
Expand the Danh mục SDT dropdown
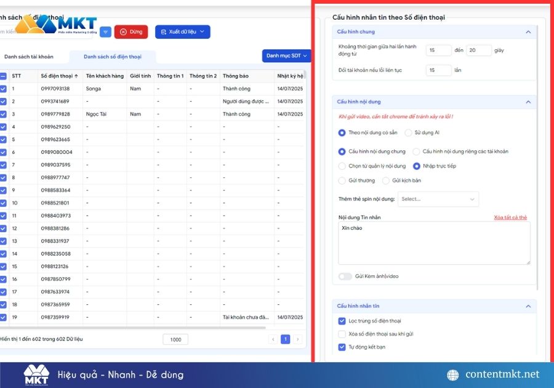[x=286, y=56]
